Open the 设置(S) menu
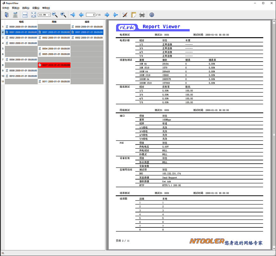Viewport: 276px width, 256px height. 36,8
